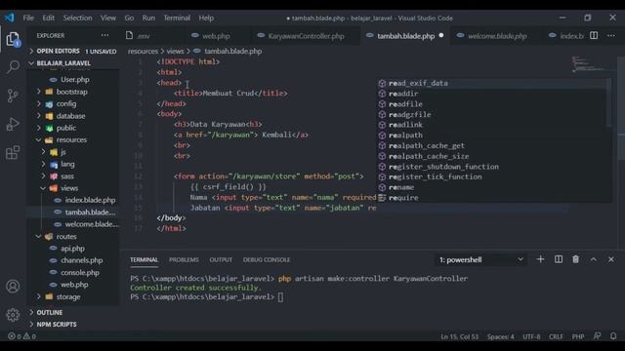Change PHP language mode
Image resolution: width=625 pixels, height=351 pixels.
pyautogui.click(x=578, y=336)
